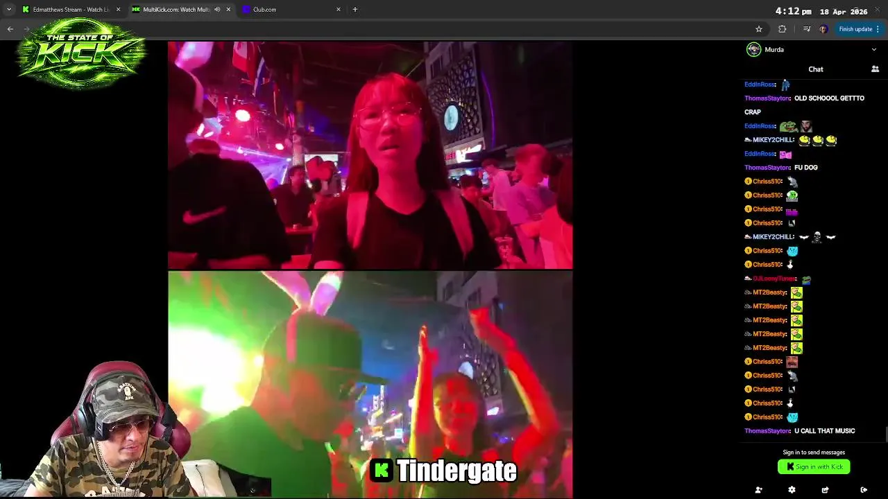Close the Edmatthews Stream tab
The image size is (888, 499).
coord(118,10)
